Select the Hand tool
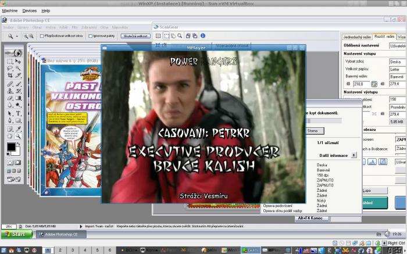The height and width of the screenshot is (254, 407). tap(10, 135)
